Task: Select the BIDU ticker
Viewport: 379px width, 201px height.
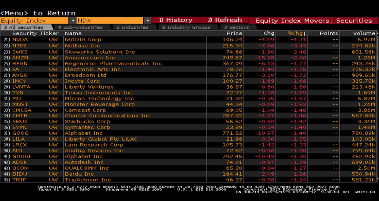Action: tap(20, 174)
